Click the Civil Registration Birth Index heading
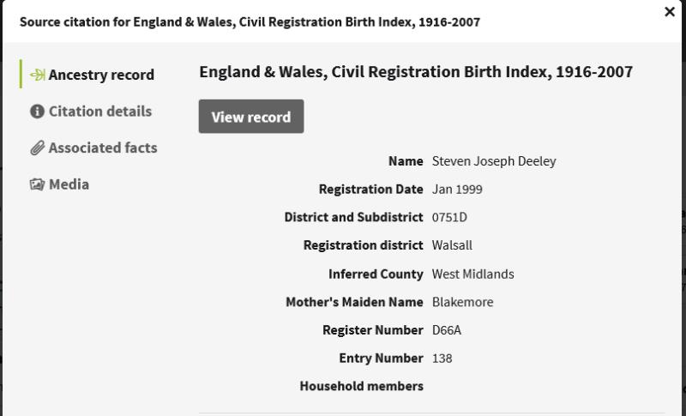The height and width of the screenshot is (416, 686). [x=416, y=72]
